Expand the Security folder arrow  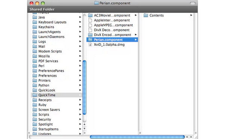(x=80, y=120)
